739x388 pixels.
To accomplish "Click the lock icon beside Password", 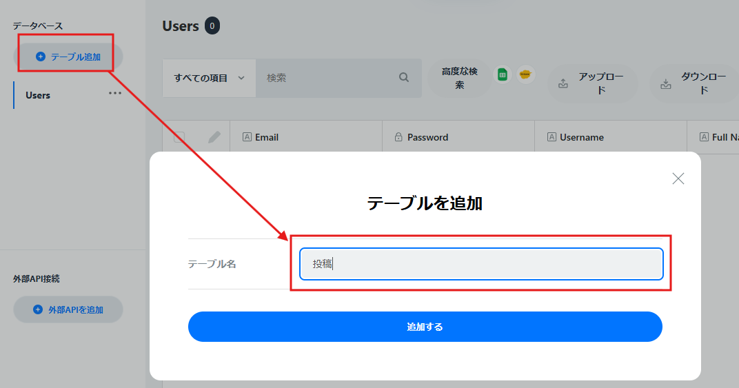I will pos(398,136).
